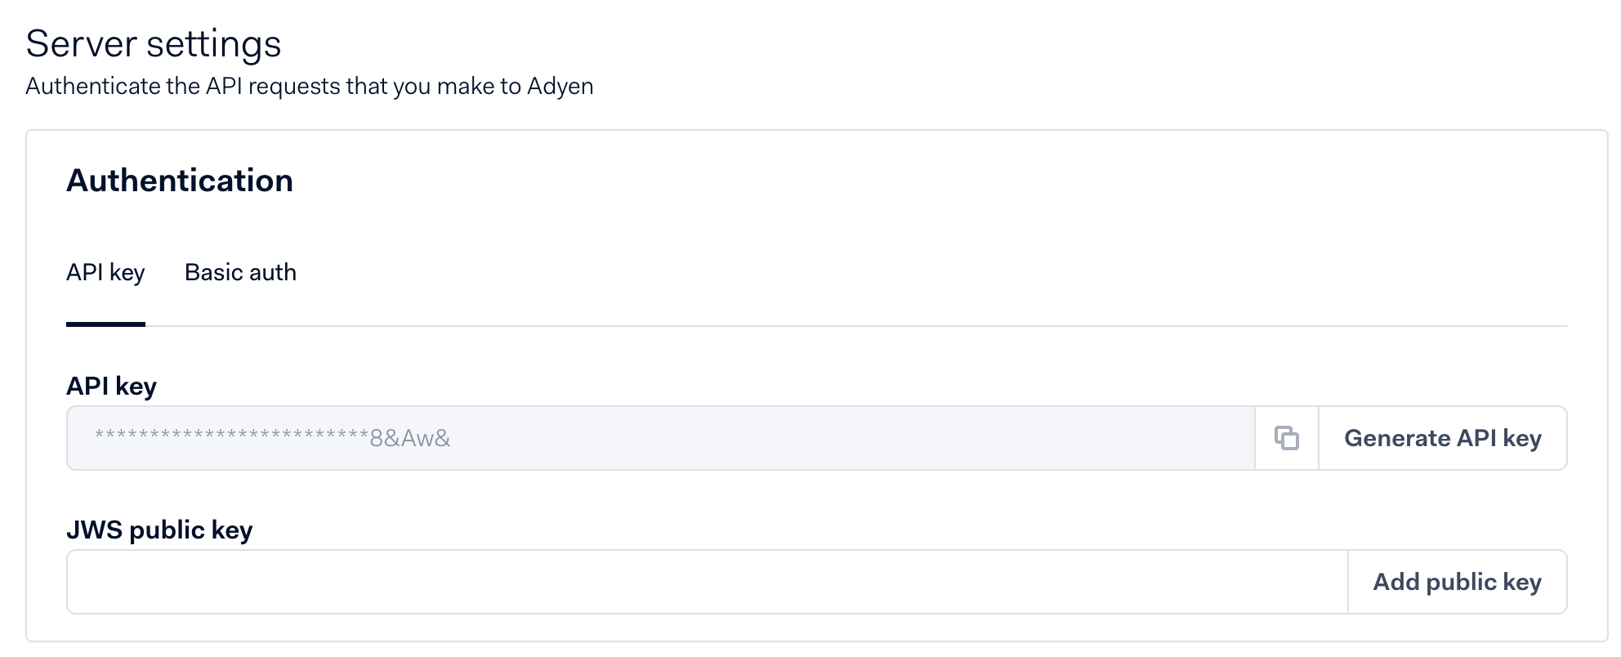Generate a new API key
1621x657 pixels.
pos(1442,438)
